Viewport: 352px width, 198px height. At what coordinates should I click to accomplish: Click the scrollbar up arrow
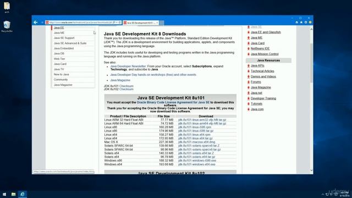tap(311, 29)
